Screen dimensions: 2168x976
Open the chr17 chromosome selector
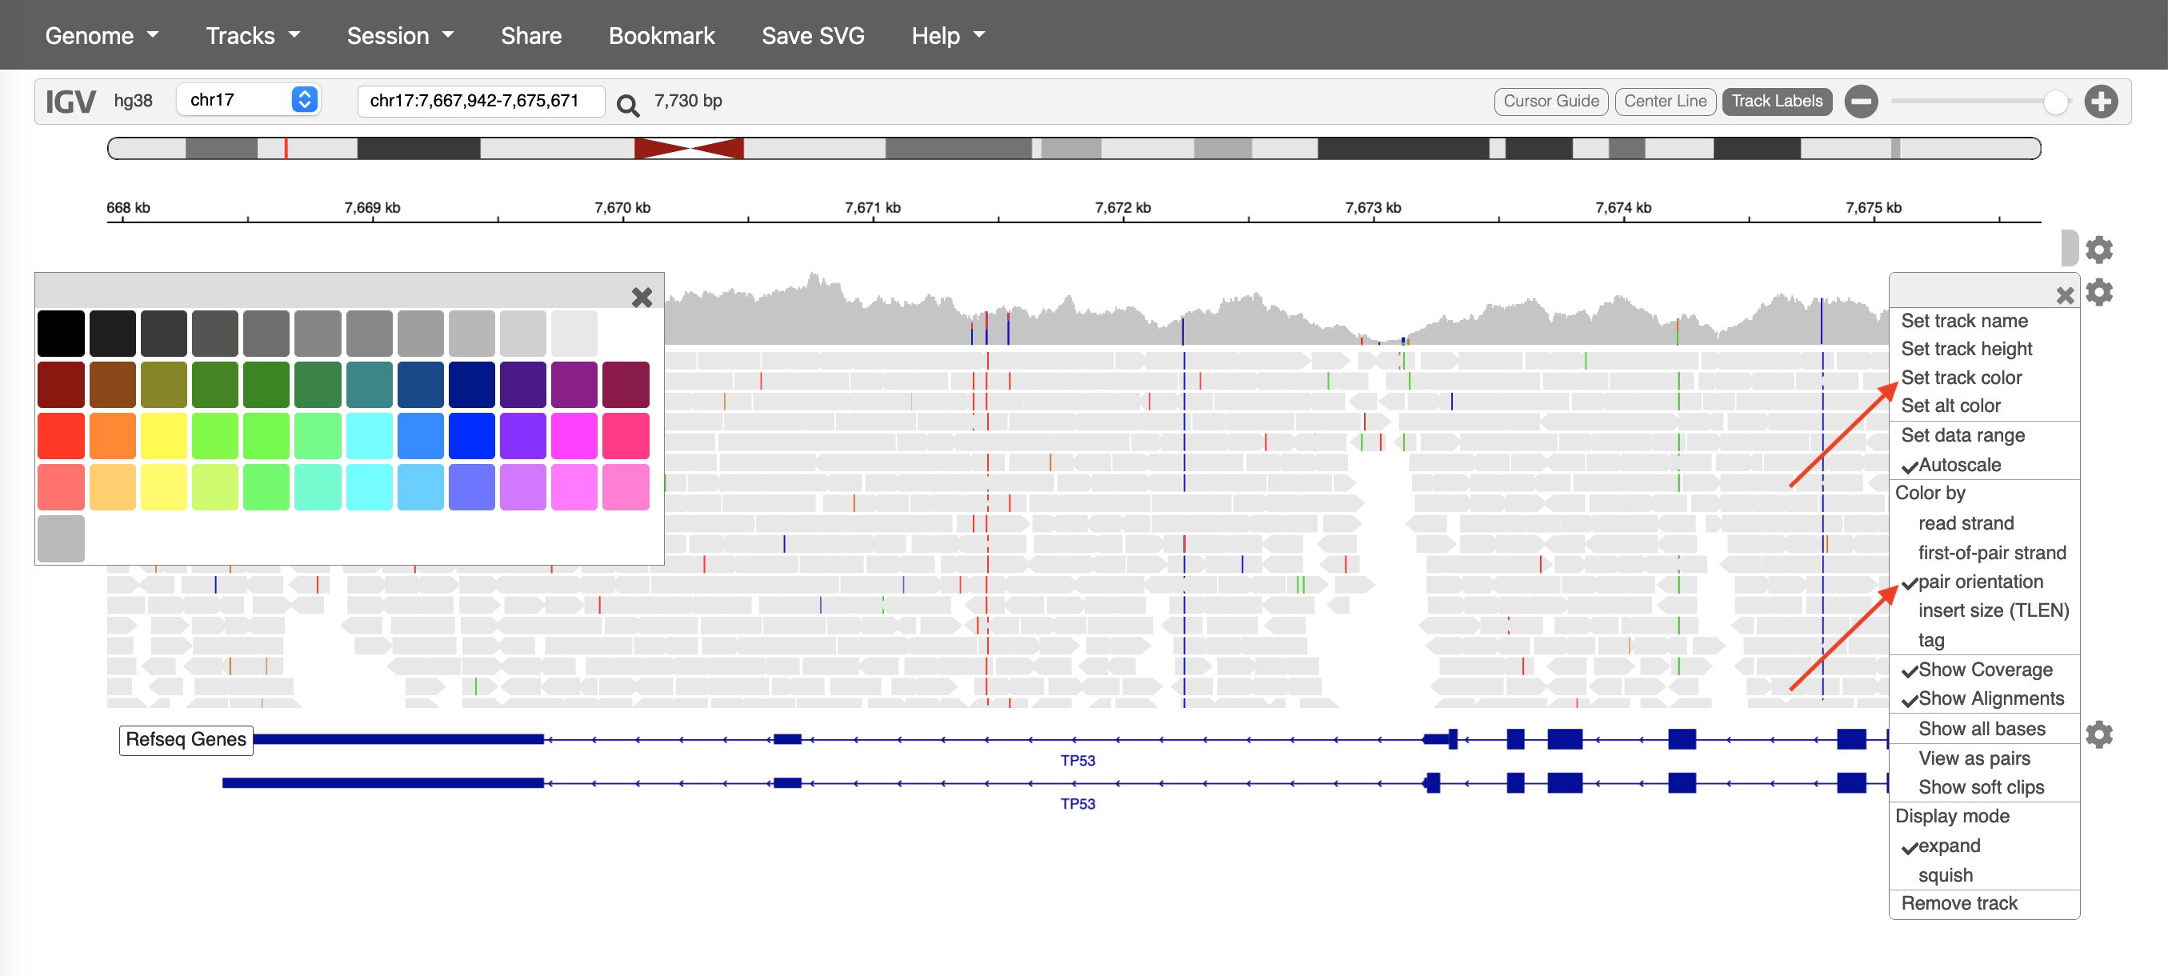[249, 100]
